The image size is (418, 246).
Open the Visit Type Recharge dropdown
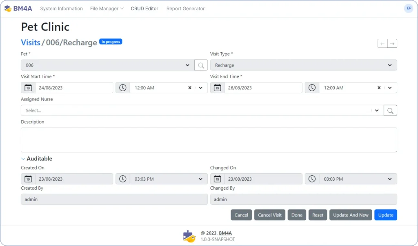point(390,65)
